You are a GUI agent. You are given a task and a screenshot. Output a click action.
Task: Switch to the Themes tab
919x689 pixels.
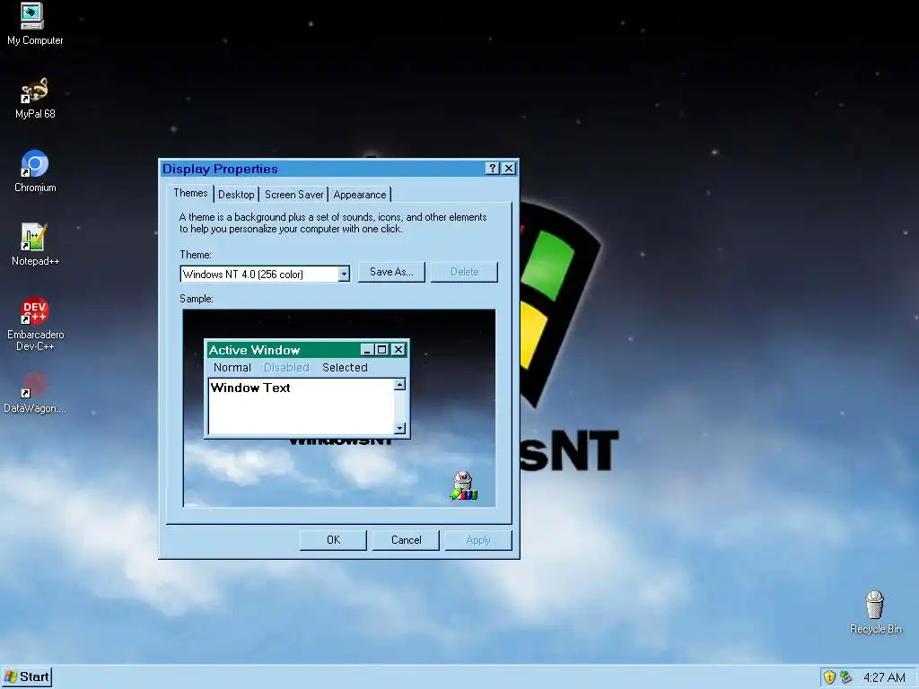point(190,194)
